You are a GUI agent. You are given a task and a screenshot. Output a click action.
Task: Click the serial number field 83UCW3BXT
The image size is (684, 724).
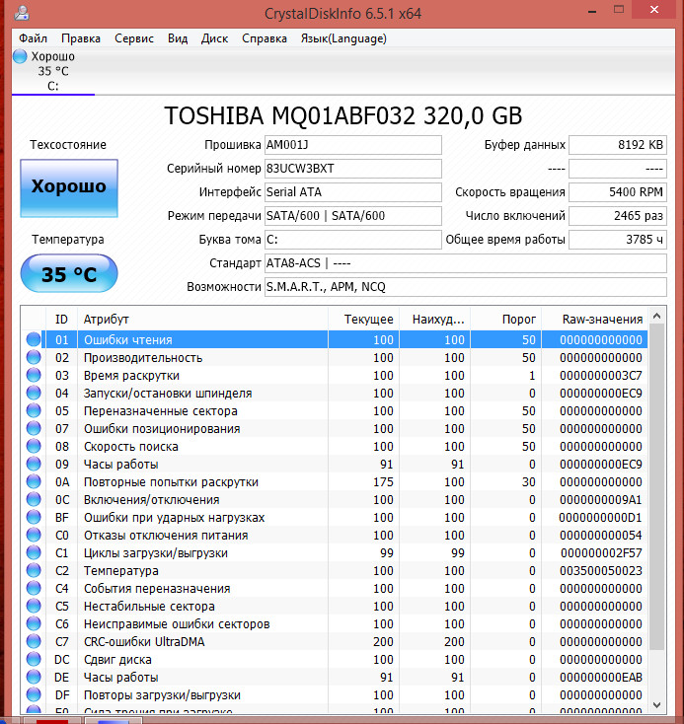(353, 169)
